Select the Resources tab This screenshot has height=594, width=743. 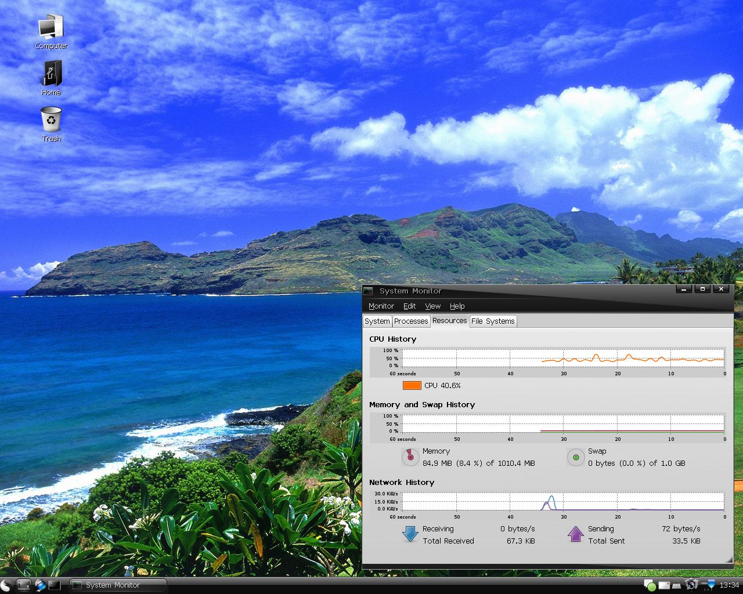(450, 320)
